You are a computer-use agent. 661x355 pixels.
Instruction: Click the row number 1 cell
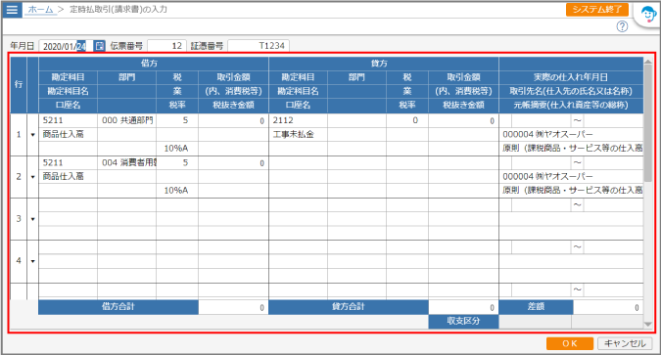point(19,135)
